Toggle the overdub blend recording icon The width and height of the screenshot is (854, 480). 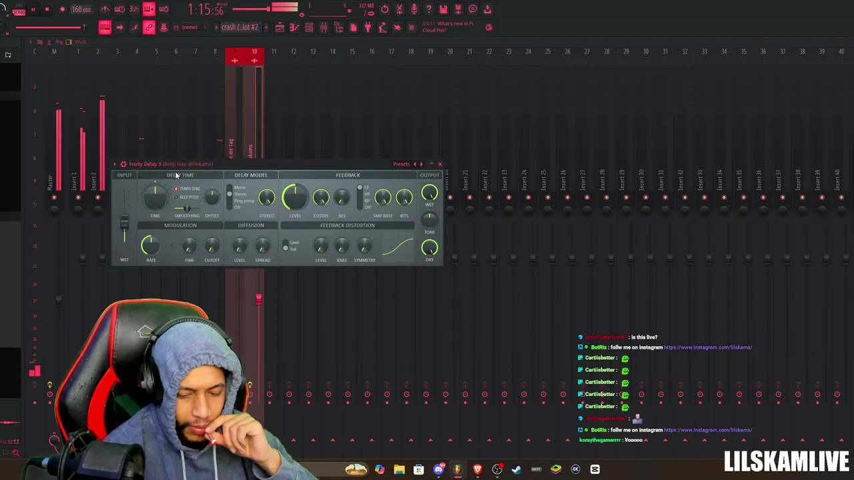149,9
